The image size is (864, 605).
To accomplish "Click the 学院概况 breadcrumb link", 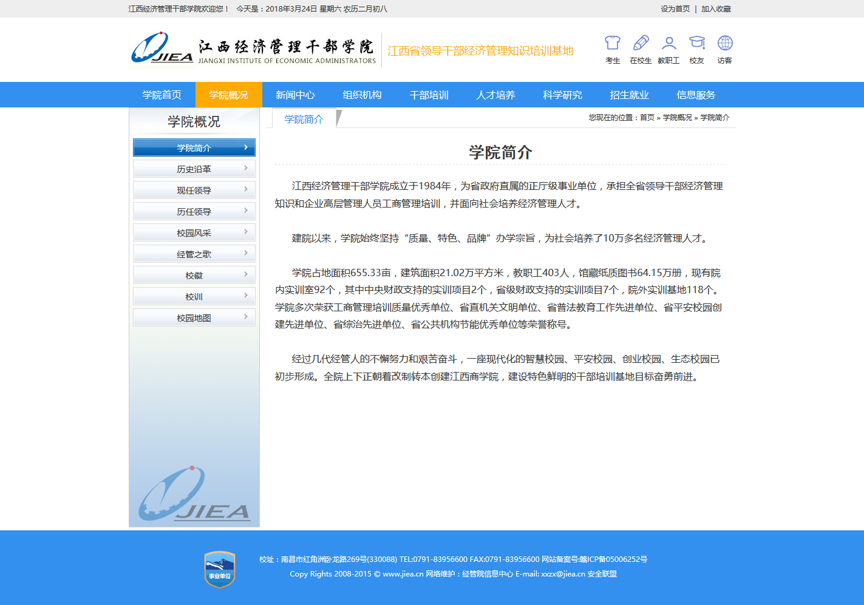I will coord(678,118).
